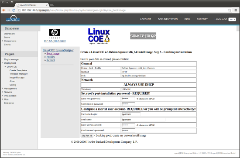
Task: Collapse the Deployment section
Action: [3, 63]
